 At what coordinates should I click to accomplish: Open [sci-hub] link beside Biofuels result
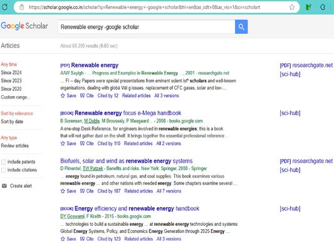290,170
